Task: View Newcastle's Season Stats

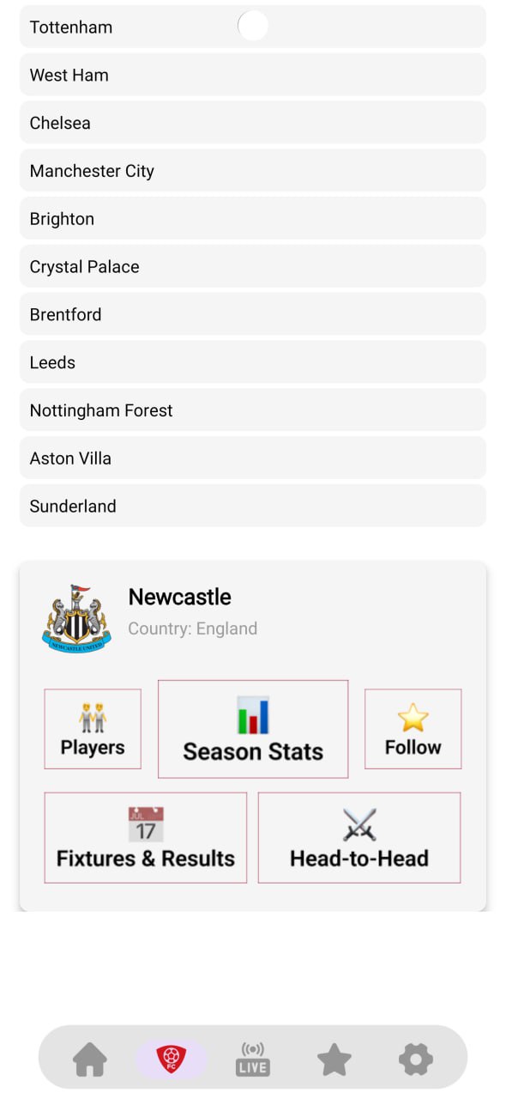Action: [252, 730]
